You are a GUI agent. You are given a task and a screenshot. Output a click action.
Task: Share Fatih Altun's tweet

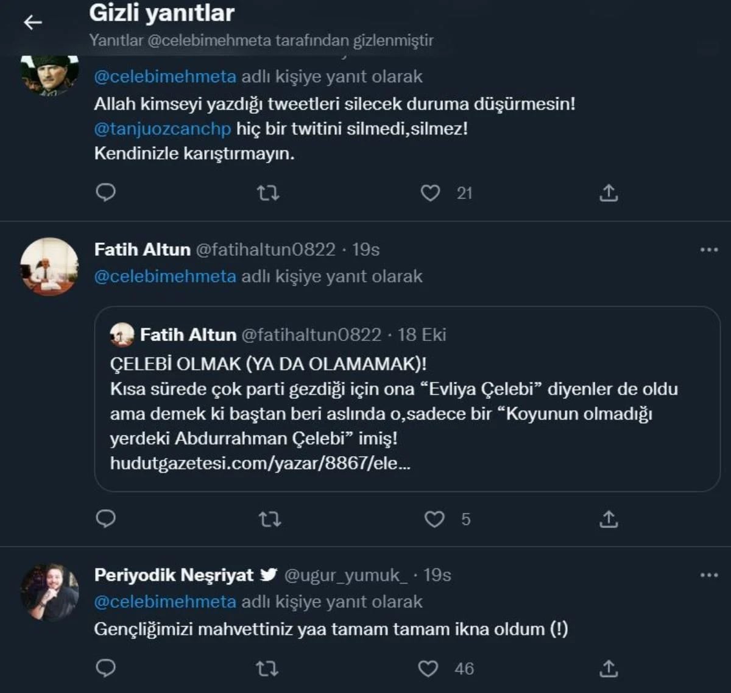[x=609, y=519]
